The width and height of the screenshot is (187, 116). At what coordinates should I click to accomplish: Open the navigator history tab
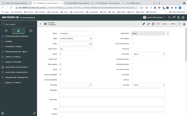pyautogui.click(x=31, y=31)
